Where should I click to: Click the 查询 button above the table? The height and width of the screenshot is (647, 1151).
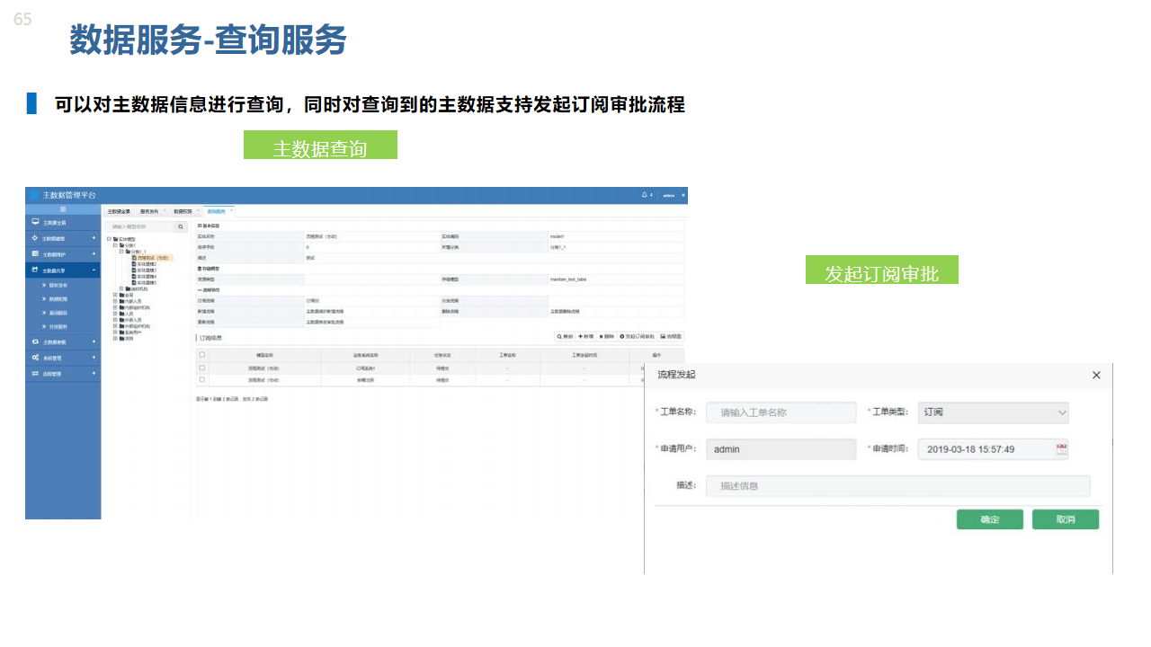[565, 336]
